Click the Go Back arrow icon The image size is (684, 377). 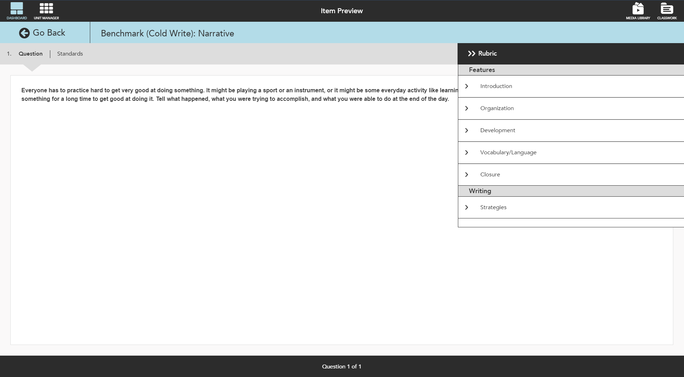pyautogui.click(x=24, y=33)
